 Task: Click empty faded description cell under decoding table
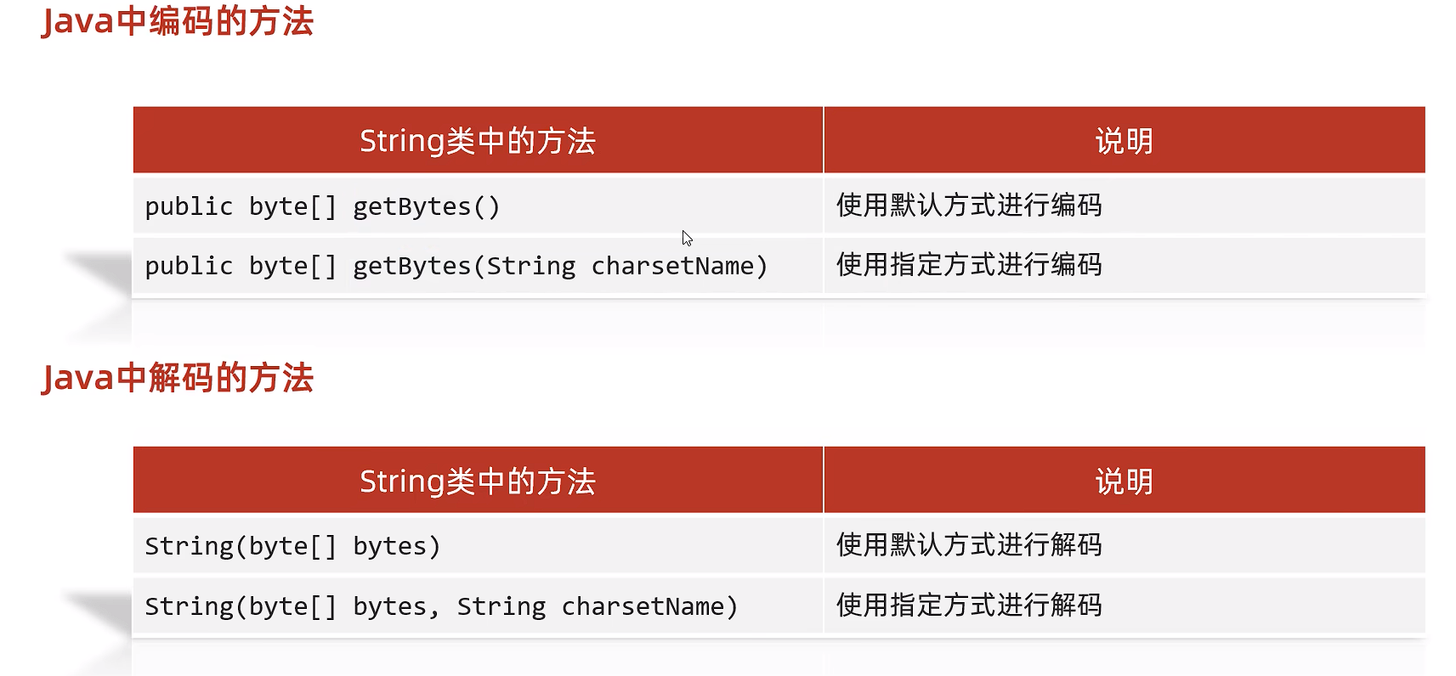click(x=1124, y=658)
